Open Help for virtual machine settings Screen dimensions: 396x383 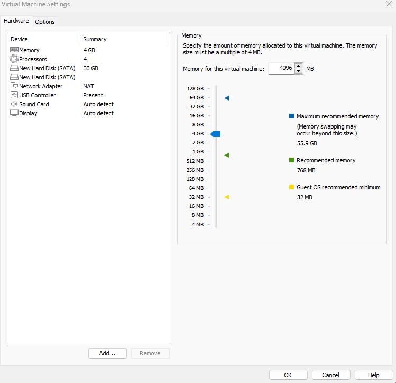[374, 375]
